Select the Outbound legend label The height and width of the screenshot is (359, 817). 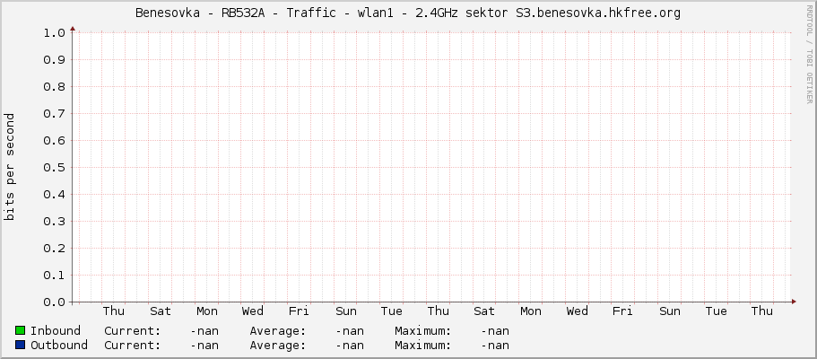(x=59, y=345)
